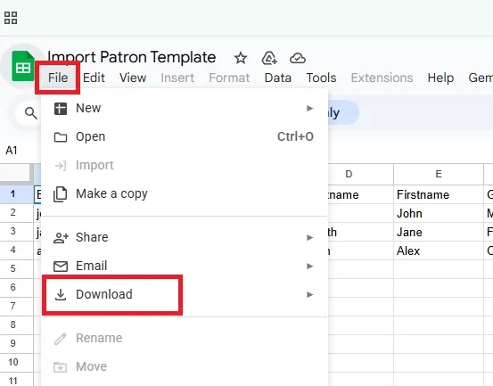This screenshot has height=386, width=493.
Task: Open the Help menu
Action: pyautogui.click(x=440, y=78)
